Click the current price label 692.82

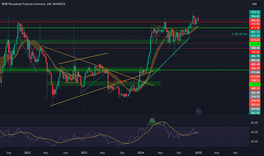(255, 20)
